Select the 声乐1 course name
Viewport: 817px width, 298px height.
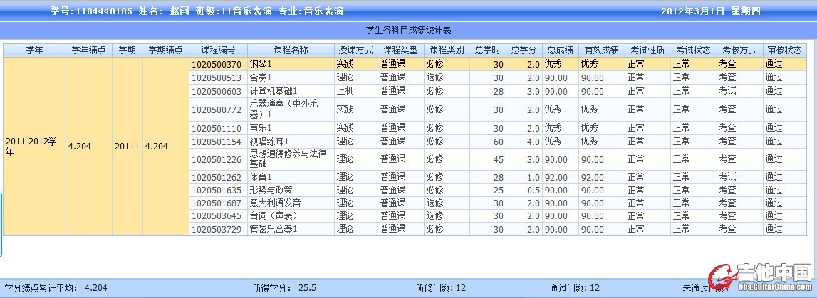(261, 128)
